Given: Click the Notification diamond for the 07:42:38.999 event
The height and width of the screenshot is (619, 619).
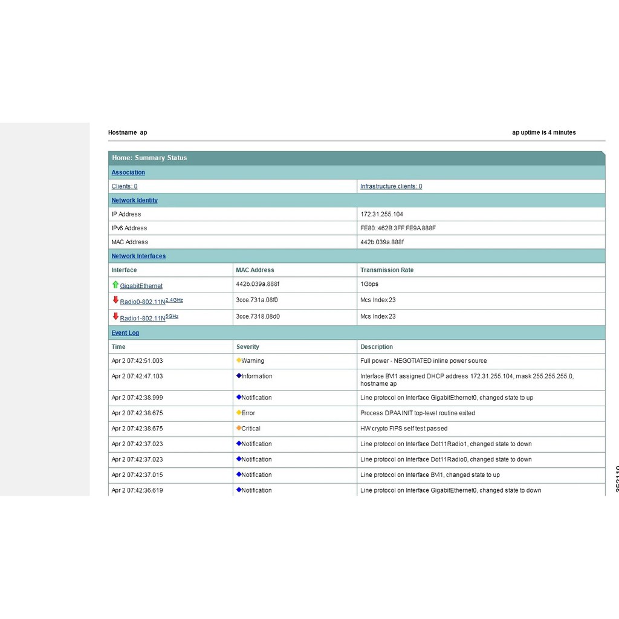Looking at the screenshot, I should pos(239,397).
